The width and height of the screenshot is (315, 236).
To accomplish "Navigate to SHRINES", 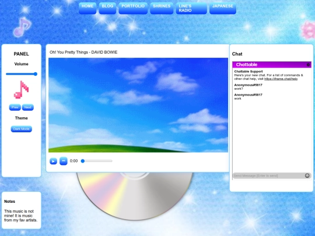I will (x=162, y=8).
